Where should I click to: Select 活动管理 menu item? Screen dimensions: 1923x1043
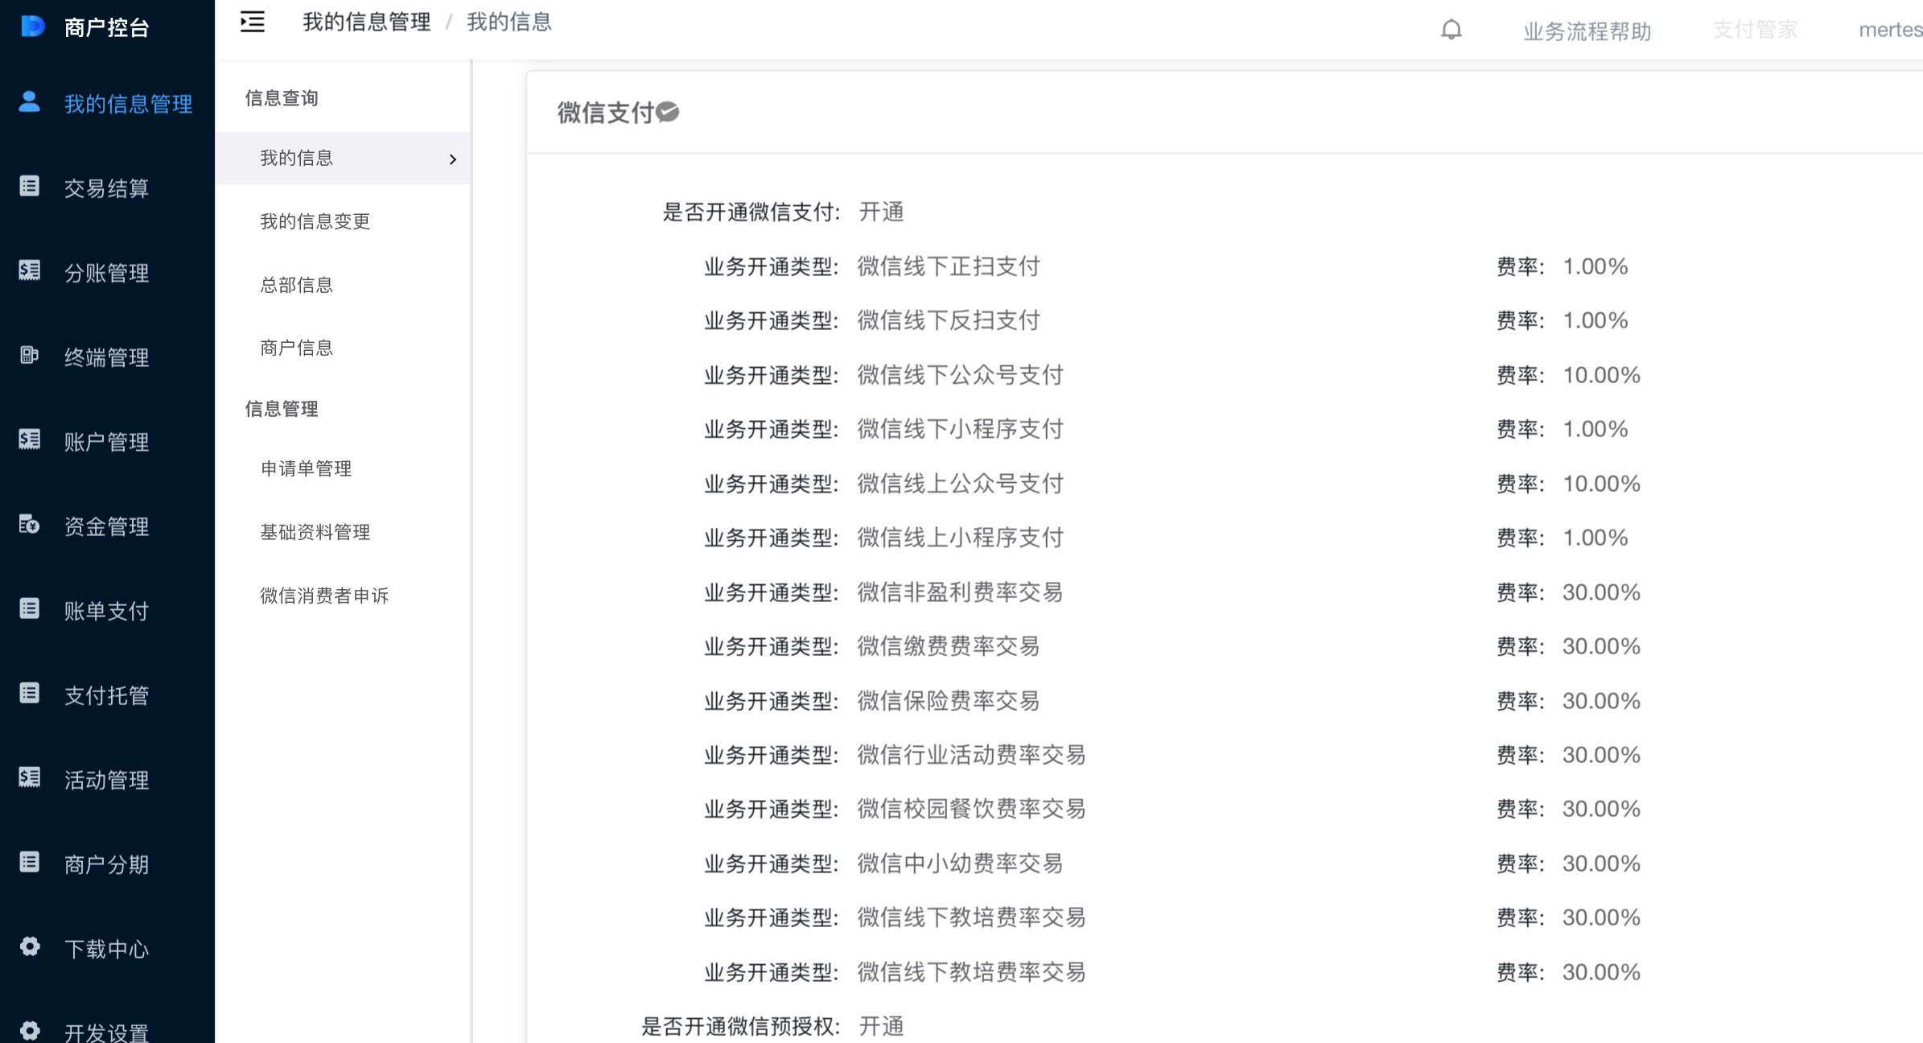click(107, 780)
